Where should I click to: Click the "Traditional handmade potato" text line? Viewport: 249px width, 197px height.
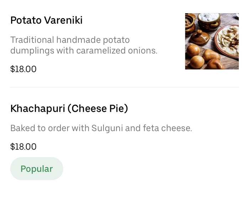pos(70,40)
